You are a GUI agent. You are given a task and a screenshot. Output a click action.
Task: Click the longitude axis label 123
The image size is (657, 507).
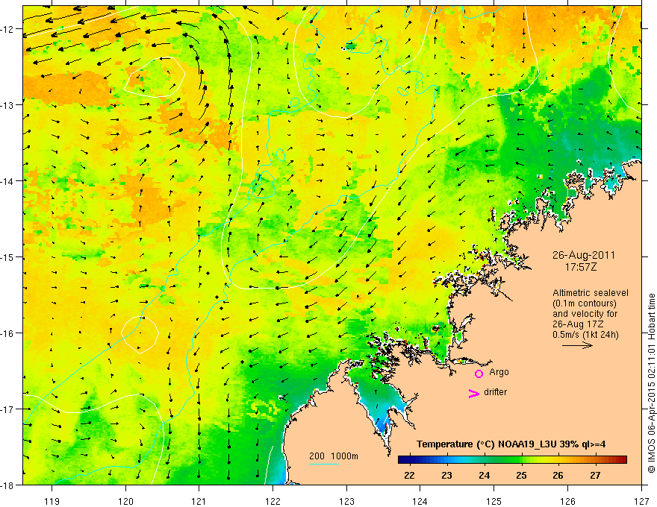(346, 501)
